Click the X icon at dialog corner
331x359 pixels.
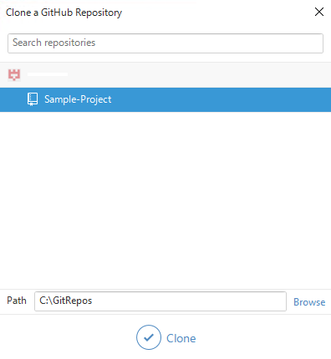pos(319,12)
